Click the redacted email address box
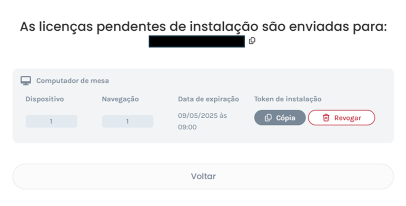406x206 pixels. pos(197,41)
